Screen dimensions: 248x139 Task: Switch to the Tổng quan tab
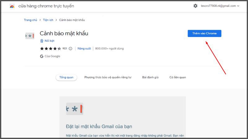(66, 78)
